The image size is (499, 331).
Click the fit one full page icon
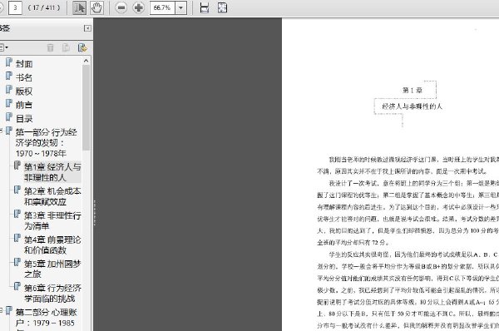point(222,7)
